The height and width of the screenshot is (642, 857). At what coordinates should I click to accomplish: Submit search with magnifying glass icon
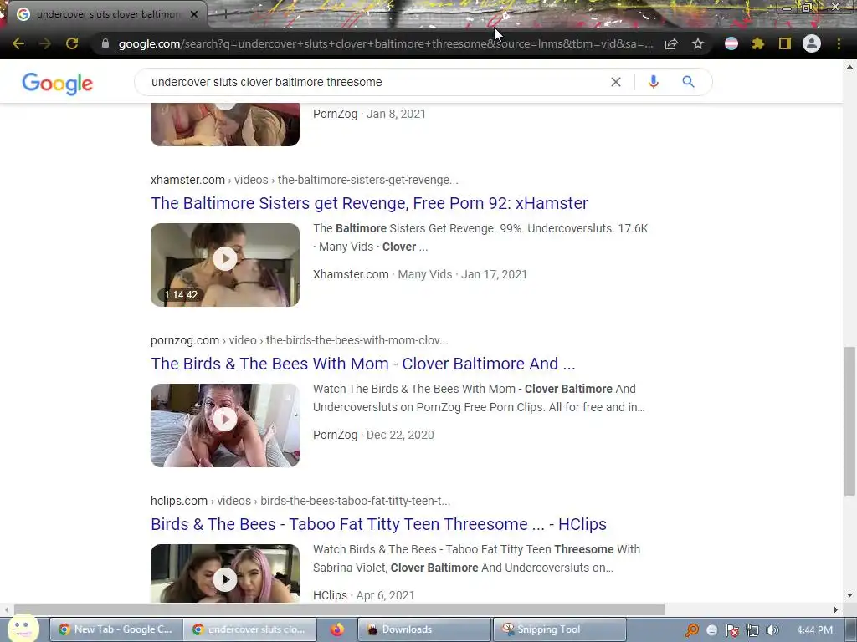(688, 82)
